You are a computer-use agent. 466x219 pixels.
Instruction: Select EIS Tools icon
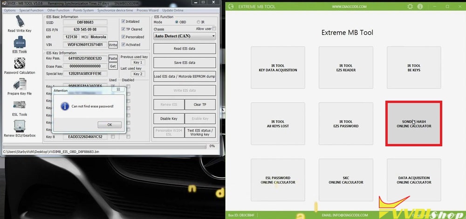pyautogui.click(x=19, y=45)
